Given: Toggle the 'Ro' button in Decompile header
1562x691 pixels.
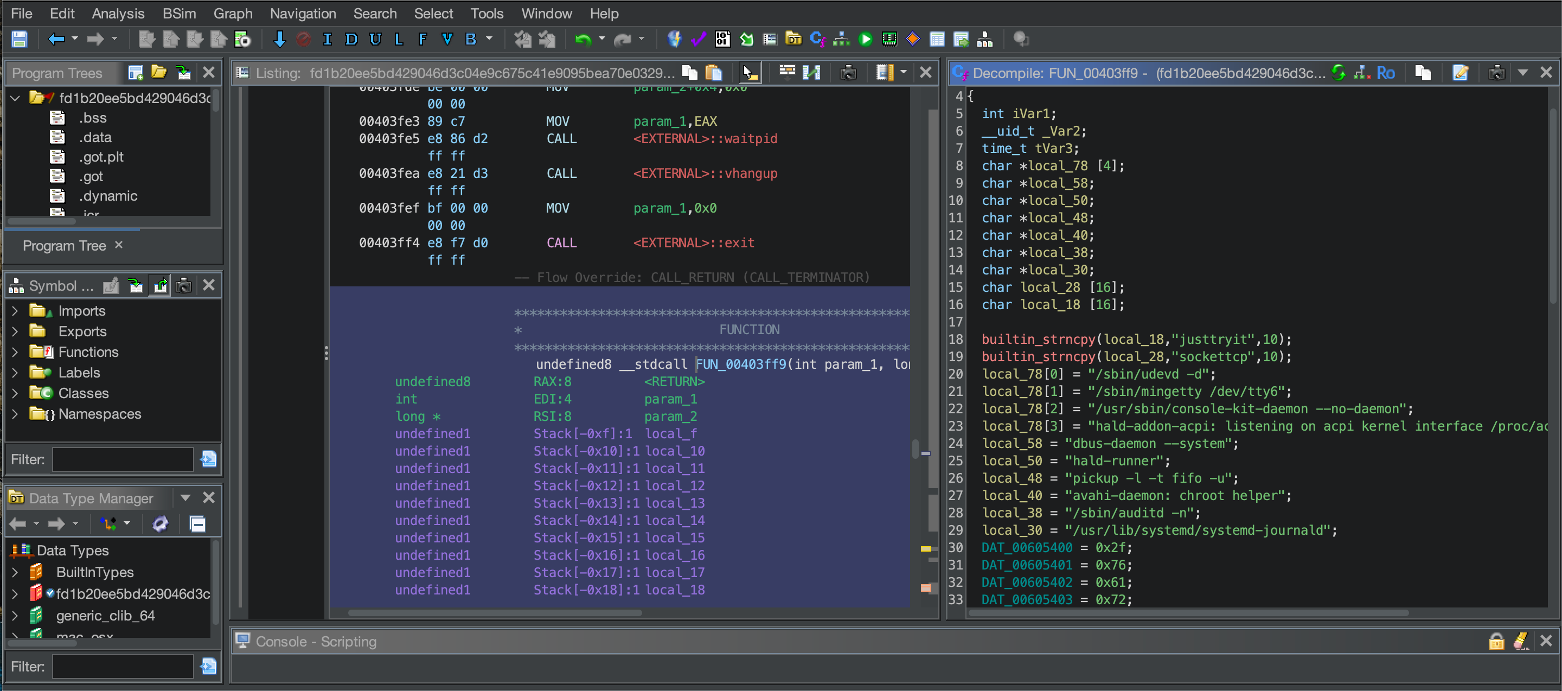Looking at the screenshot, I should pos(1386,73).
